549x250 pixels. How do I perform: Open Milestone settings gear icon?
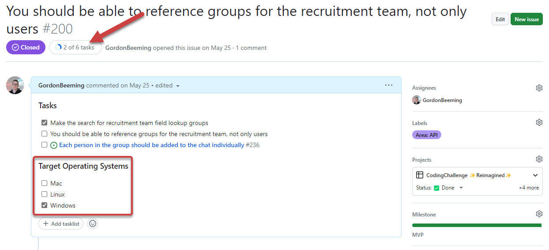click(539, 214)
